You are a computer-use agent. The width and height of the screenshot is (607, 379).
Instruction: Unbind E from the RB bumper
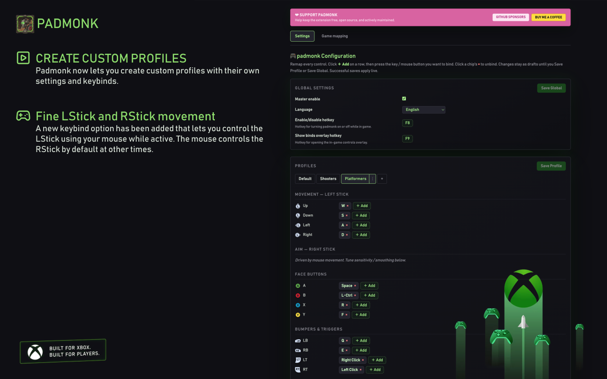(x=347, y=351)
